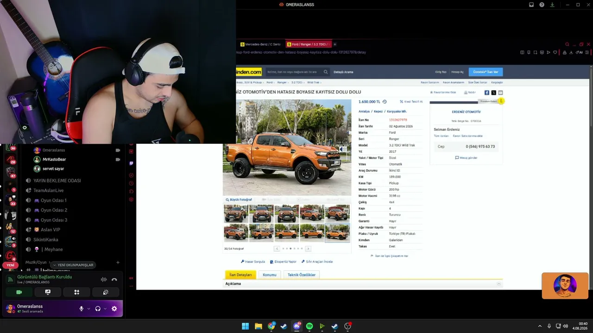Open Windows Start menu

point(245,326)
